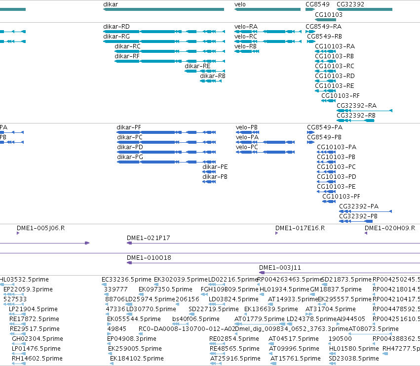
Task: Open EST RC0-DA0008-130700-012-A02 label
Action: tap(187, 329)
